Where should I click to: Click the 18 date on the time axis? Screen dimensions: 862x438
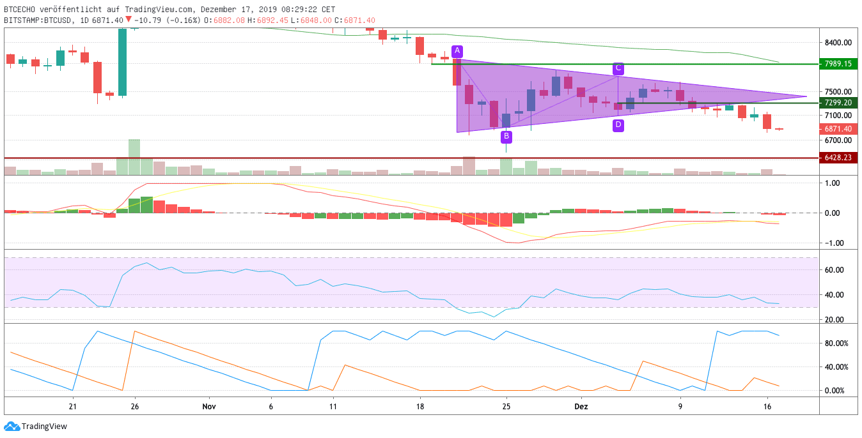click(x=419, y=406)
